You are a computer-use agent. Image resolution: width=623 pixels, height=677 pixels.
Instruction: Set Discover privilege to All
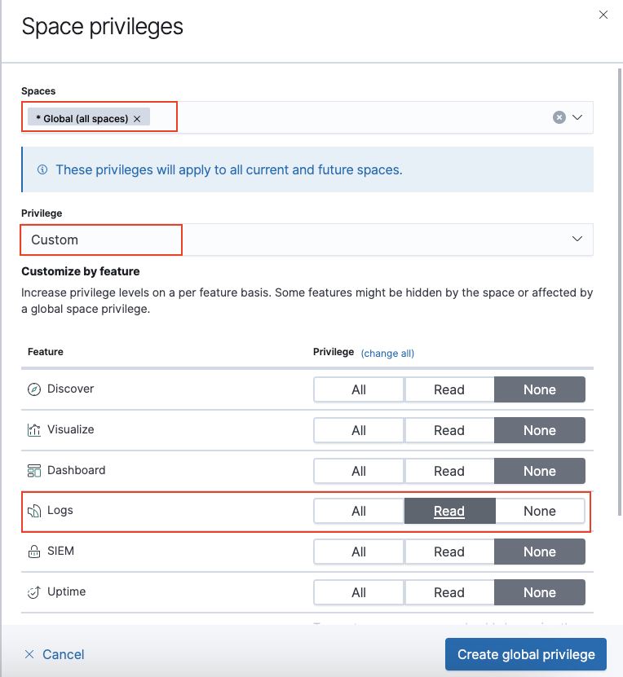click(359, 389)
